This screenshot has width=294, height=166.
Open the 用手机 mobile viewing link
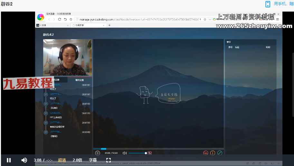(284, 4)
